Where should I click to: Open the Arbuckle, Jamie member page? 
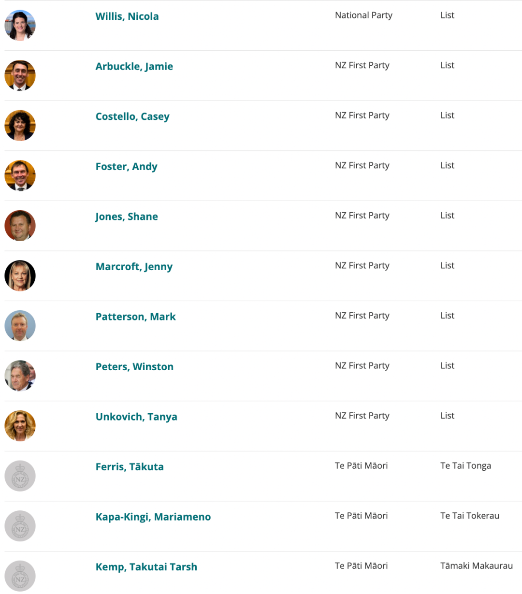[x=134, y=67]
